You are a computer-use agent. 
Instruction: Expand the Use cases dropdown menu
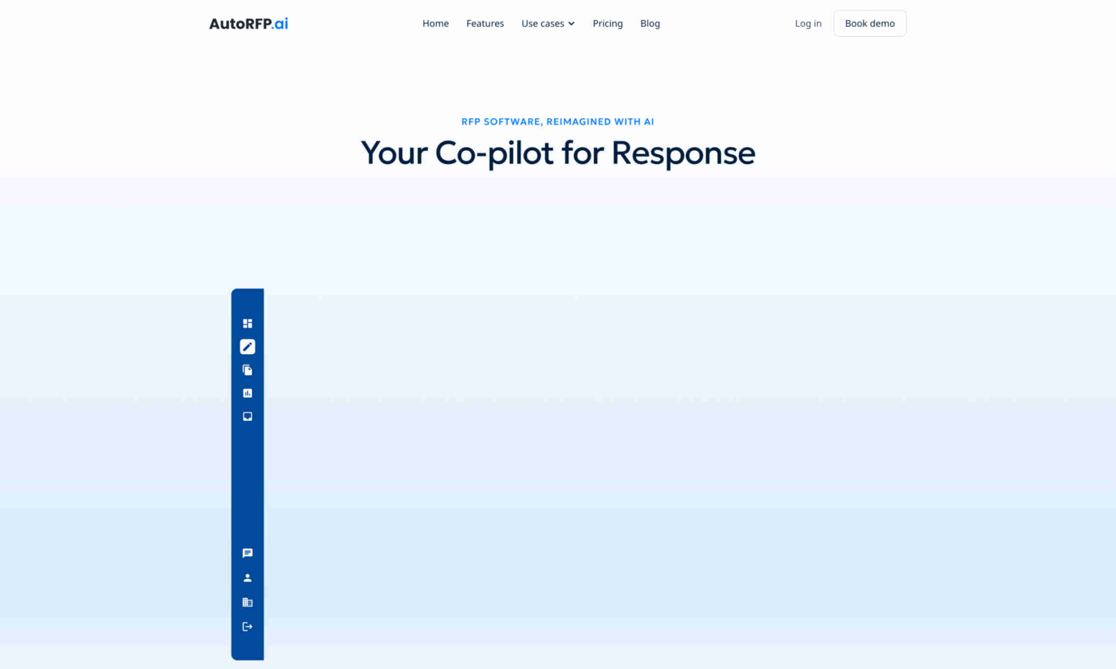pos(548,23)
